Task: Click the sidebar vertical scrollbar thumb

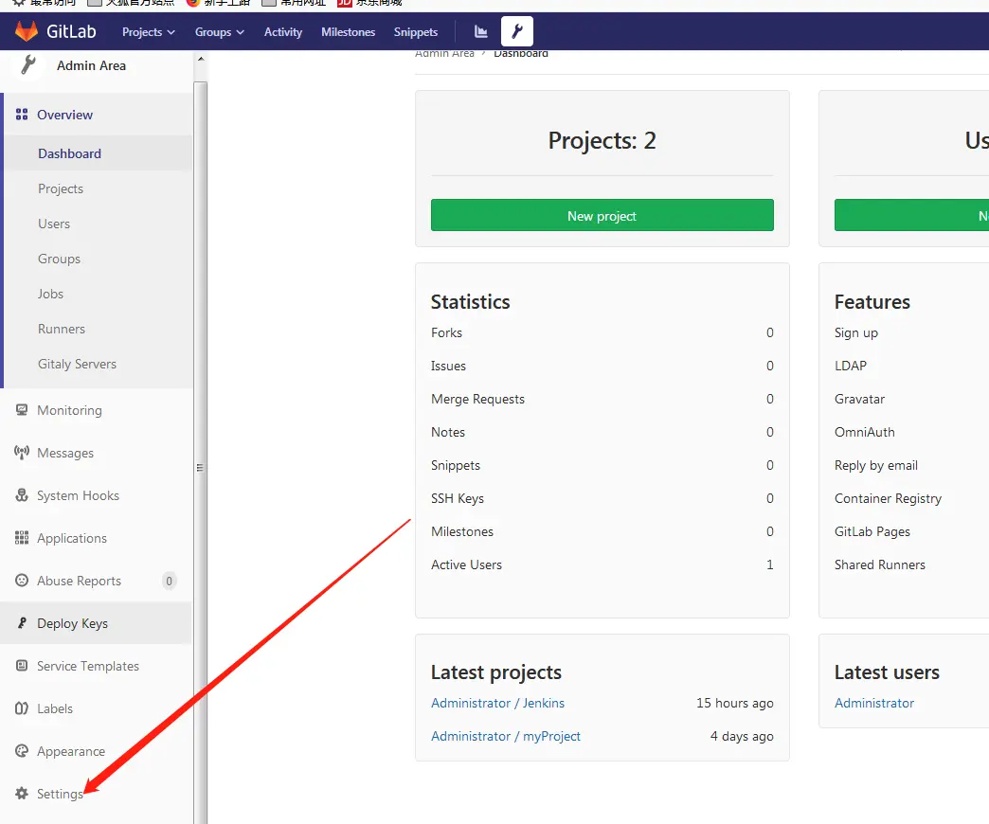Action: tap(201, 453)
